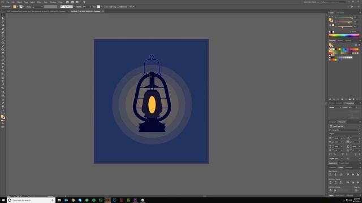Align objects to vertical bottom
Image resolution: width=362 pixels, height=203 pixels.
tap(358, 174)
